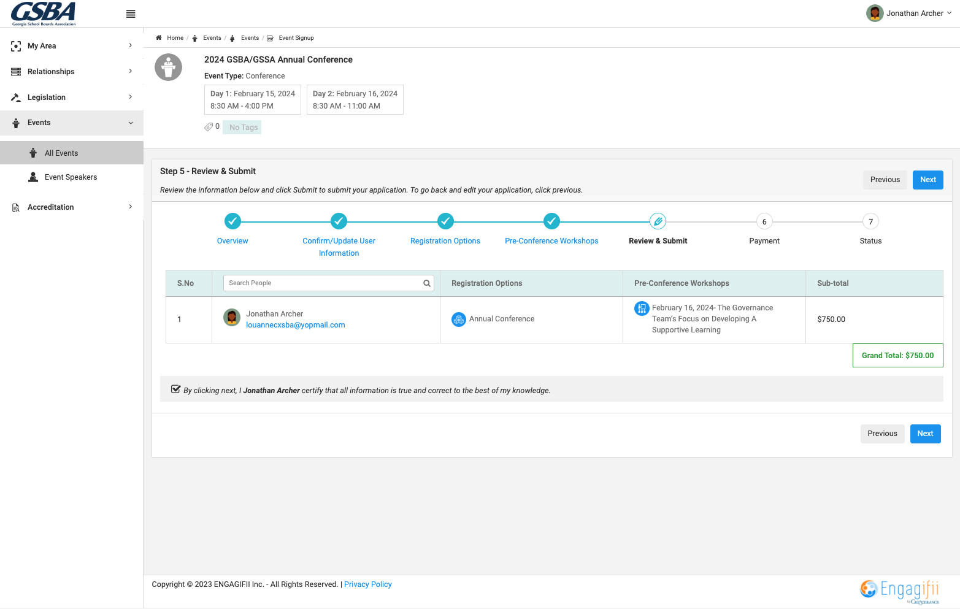Click the bottom Previous button
This screenshot has height=609, width=960.
pyautogui.click(x=882, y=434)
